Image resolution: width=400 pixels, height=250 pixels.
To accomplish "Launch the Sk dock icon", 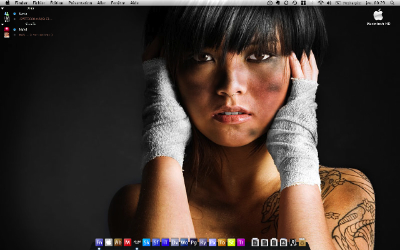I will 146,242.
